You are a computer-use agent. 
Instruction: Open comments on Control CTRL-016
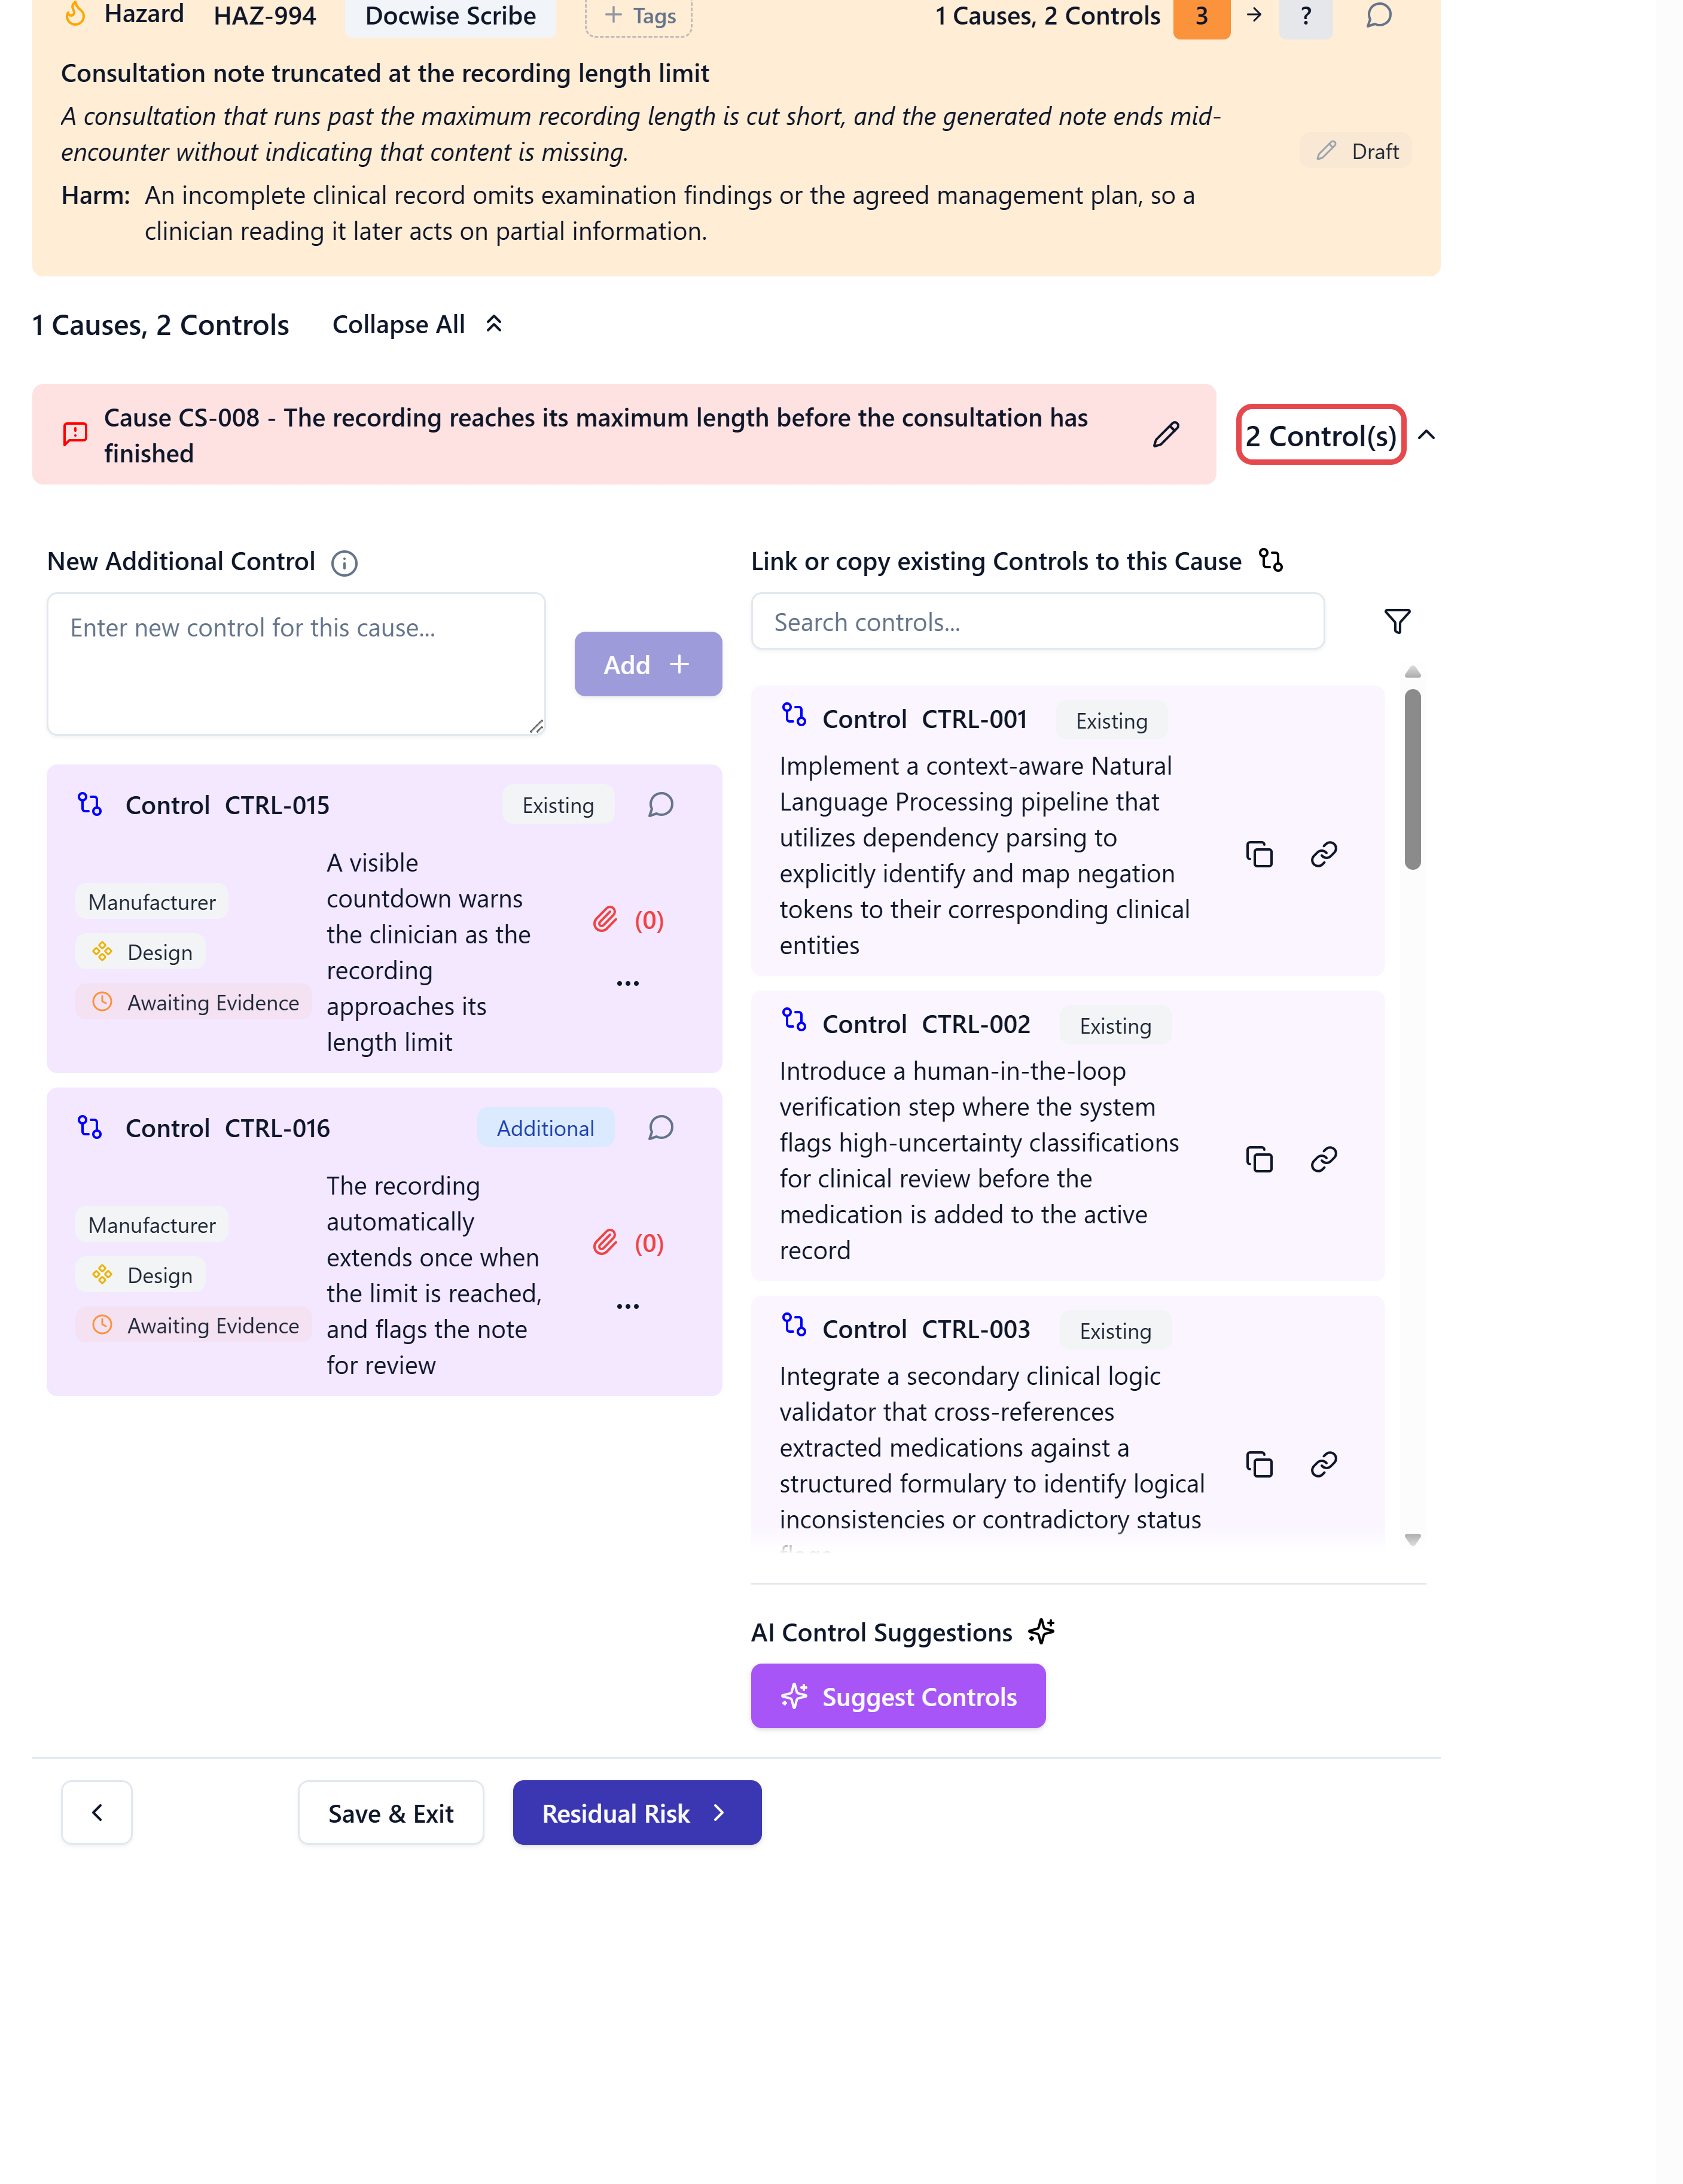(660, 1128)
